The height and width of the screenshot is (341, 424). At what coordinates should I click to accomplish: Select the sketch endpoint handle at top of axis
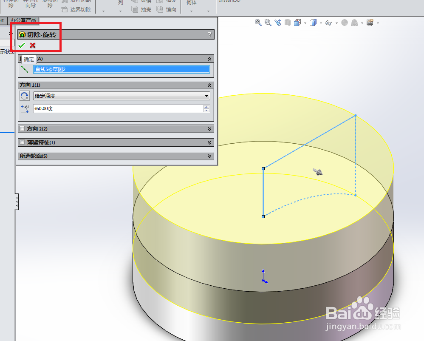click(263, 169)
